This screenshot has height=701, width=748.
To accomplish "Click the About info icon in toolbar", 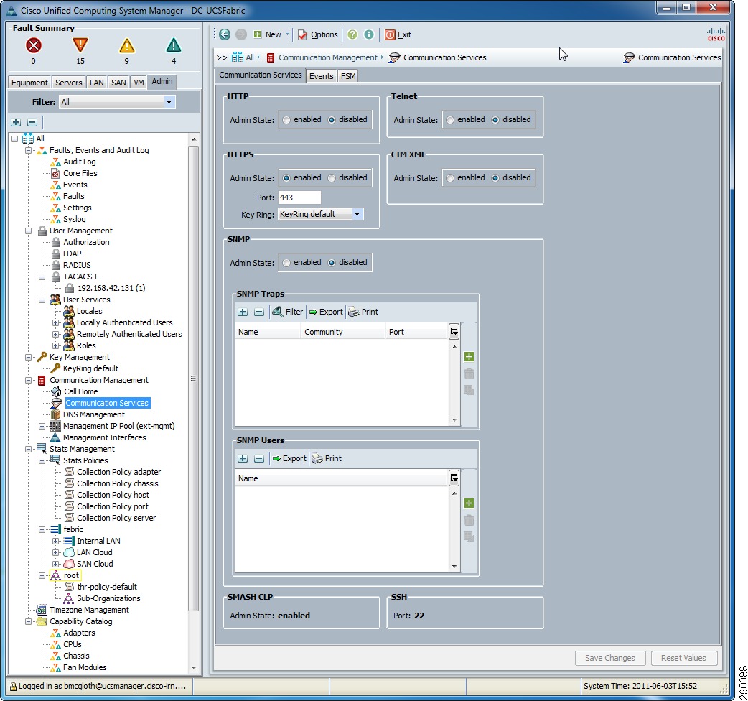I will coord(369,34).
